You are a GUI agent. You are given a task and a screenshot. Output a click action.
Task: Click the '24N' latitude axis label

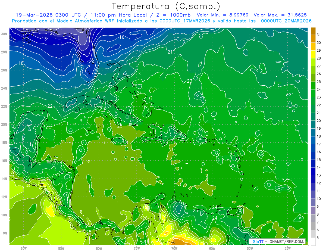4,88
